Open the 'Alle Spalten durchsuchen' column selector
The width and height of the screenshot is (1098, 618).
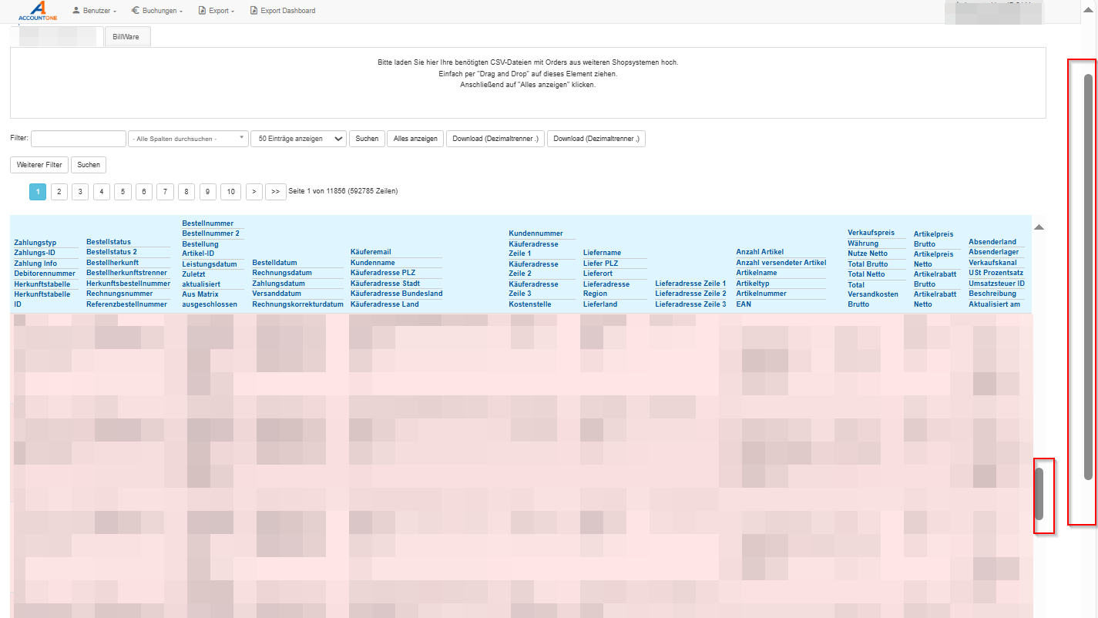[188, 139]
